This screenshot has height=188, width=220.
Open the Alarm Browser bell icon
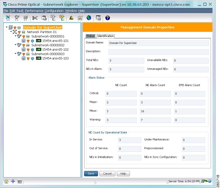[71, 18]
